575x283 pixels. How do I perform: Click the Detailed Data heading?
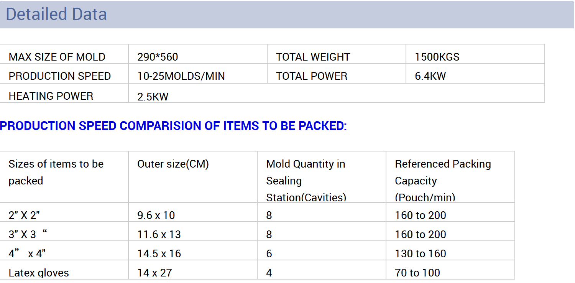coord(56,14)
